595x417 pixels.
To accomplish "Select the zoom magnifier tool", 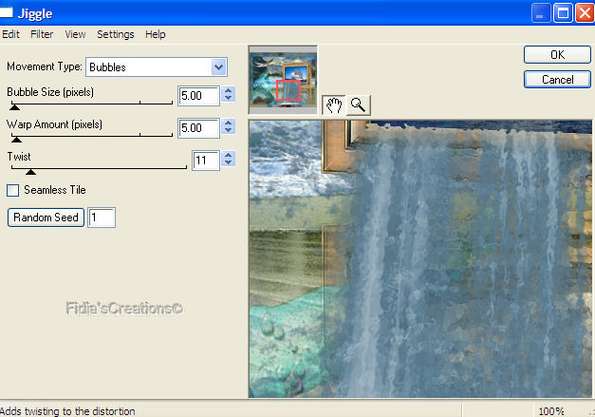I will pyautogui.click(x=358, y=104).
